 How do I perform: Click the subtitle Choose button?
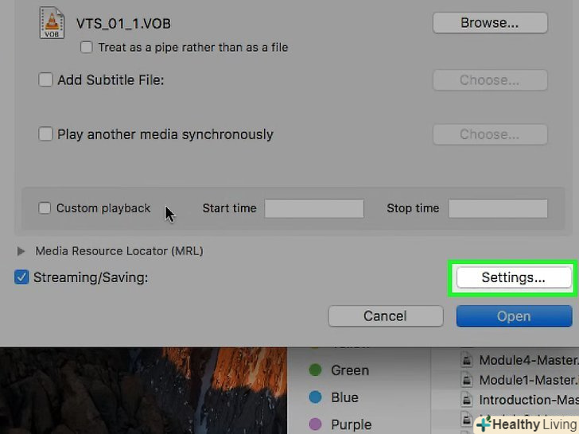pos(490,80)
